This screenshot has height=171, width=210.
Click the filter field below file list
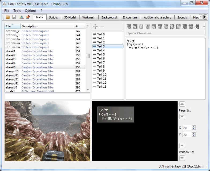[x=47, y=96]
